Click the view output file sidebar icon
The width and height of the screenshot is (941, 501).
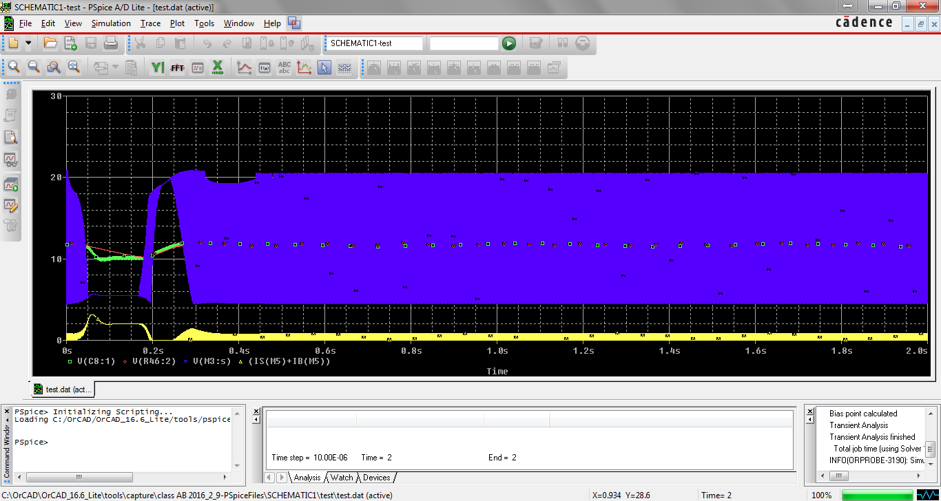(11, 138)
